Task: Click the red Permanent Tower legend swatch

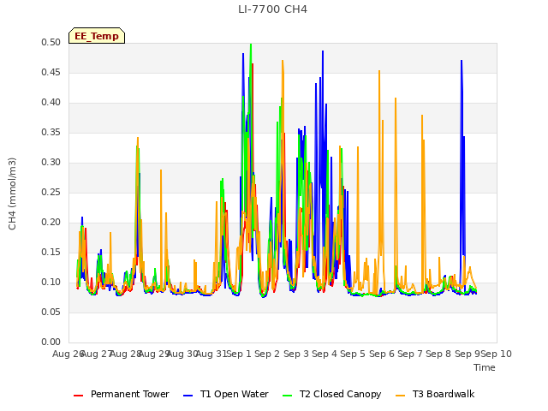Action: pos(78,396)
